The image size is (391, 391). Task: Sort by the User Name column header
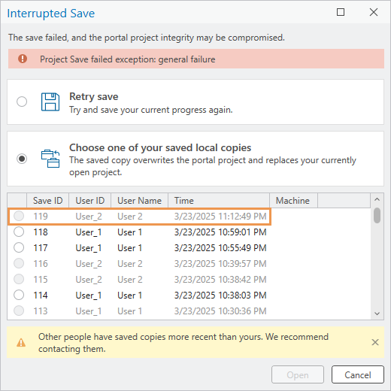click(139, 201)
